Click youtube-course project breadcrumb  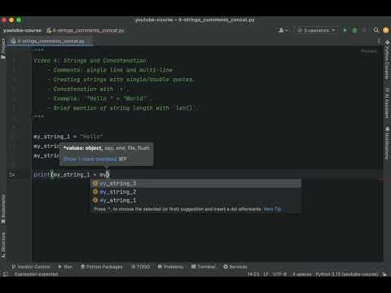click(x=22, y=30)
